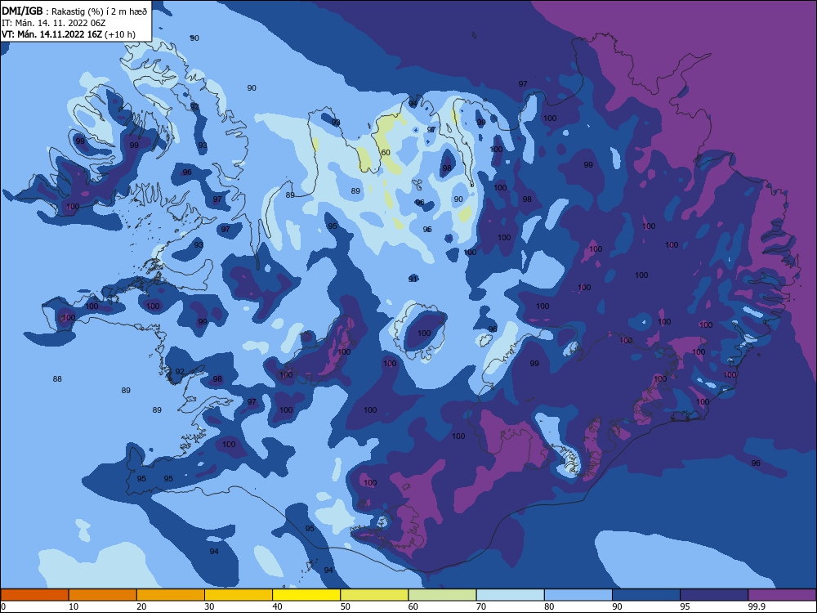Click the '0' legend tick label
This screenshot has height=613, width=817.
pos(3,606)
